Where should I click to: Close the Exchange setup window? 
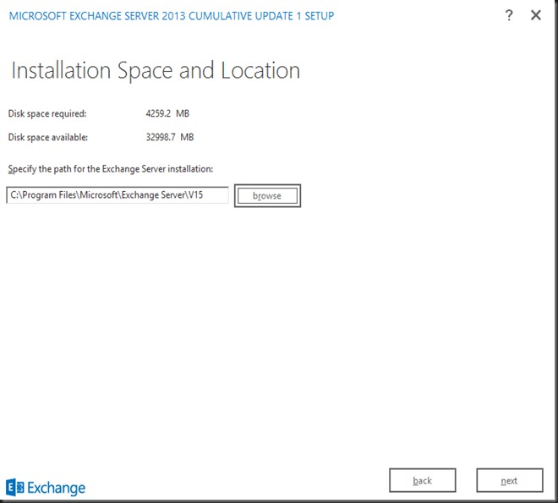pyautogui.click(x=536, y=15)
